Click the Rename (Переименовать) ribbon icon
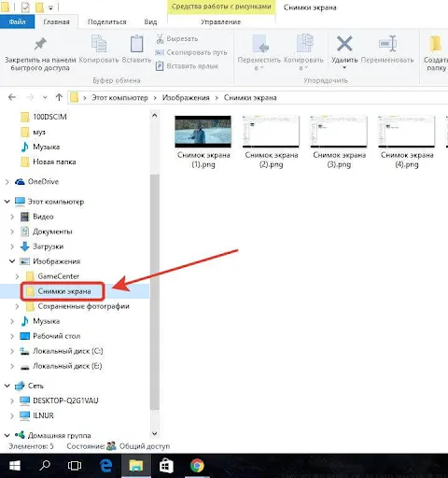This screenshot has width=448, height=478. (387, 44)
